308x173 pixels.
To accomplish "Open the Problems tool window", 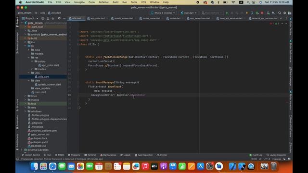I will [74, 155].
